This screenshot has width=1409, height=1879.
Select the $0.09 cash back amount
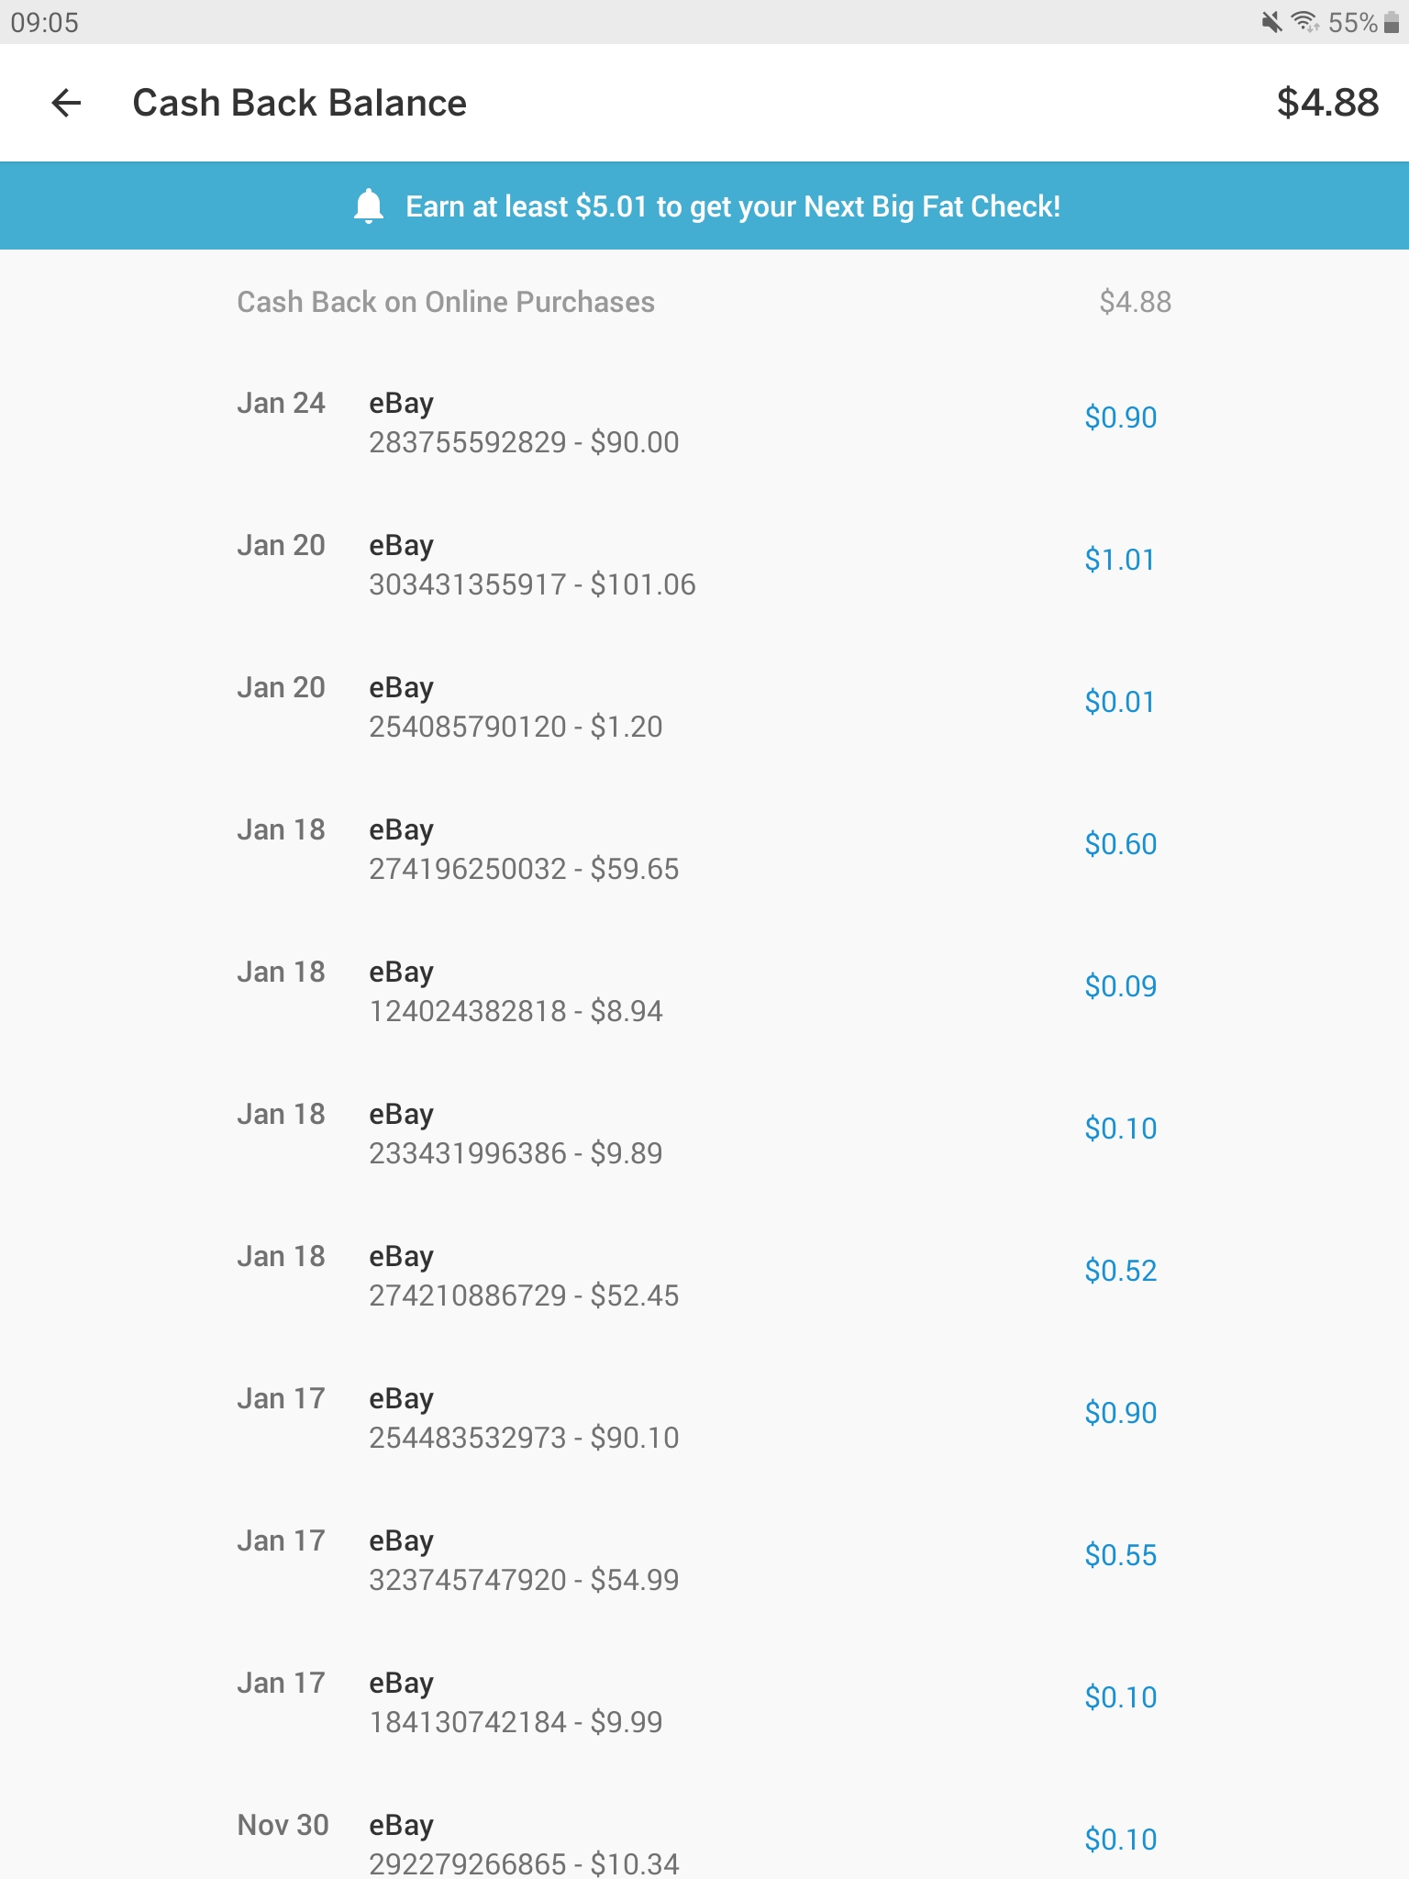[1120, 986]
